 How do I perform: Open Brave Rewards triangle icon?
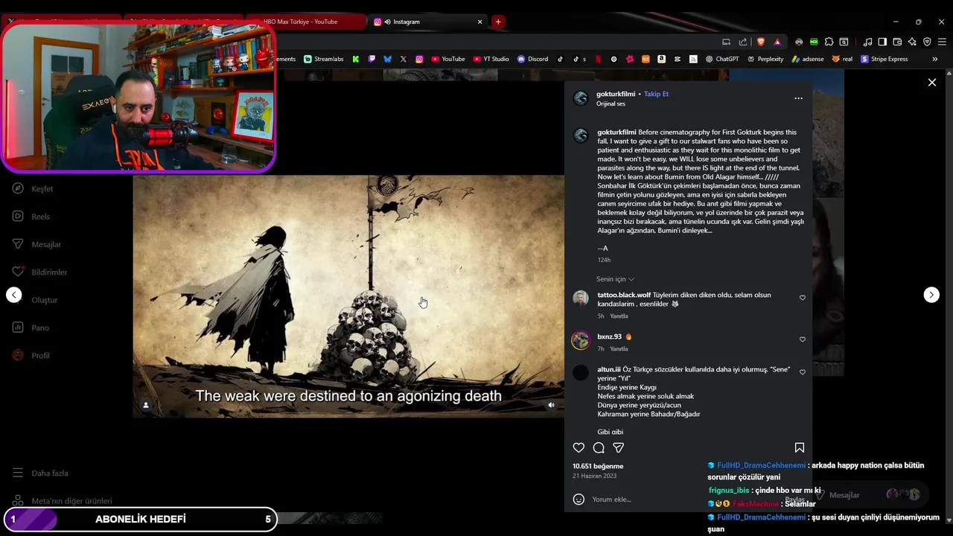(777, 42)
